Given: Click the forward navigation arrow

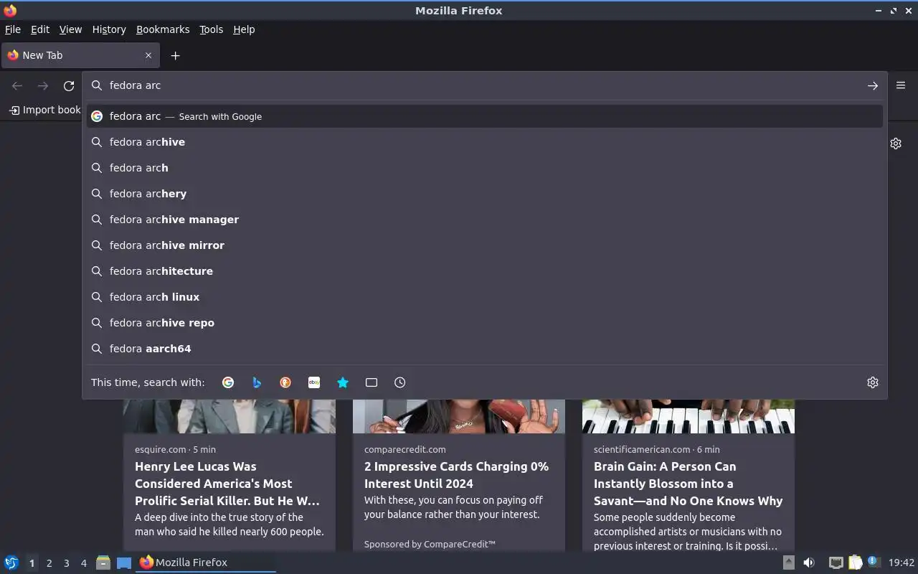Looking at the screenshot, I should (x=43, y=85).
